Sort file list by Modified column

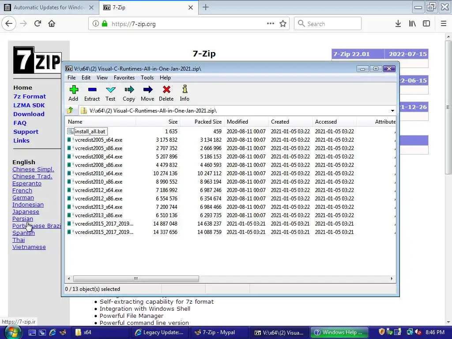point(246,122)
